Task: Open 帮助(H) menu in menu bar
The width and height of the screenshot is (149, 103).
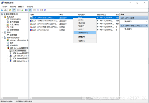Action: click(x=30, y=7)
